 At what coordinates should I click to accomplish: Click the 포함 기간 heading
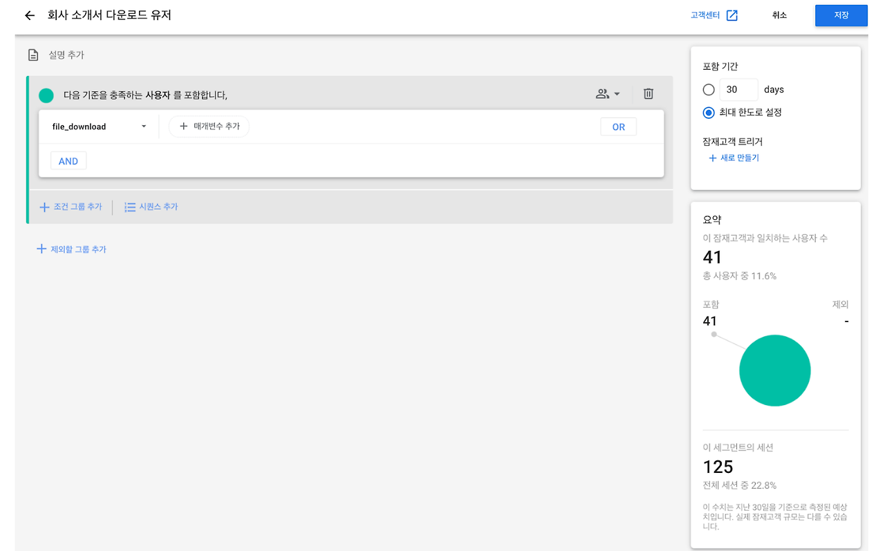pyautogui.click(x=720, y=66)
